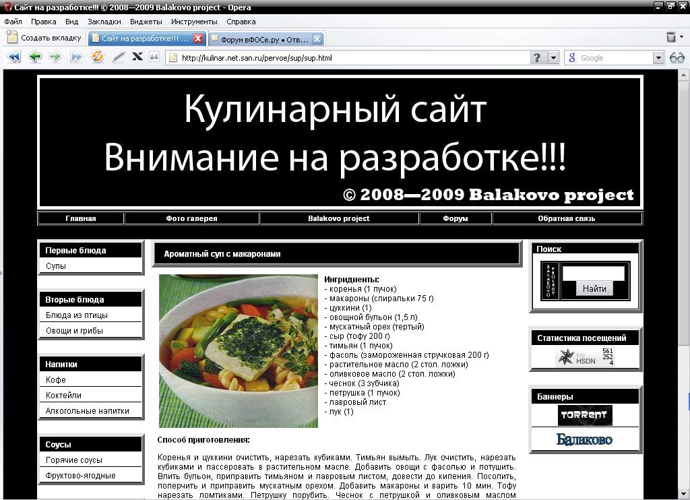Click the wand (pencil) icon in toolbar

[x=119, y=57]
